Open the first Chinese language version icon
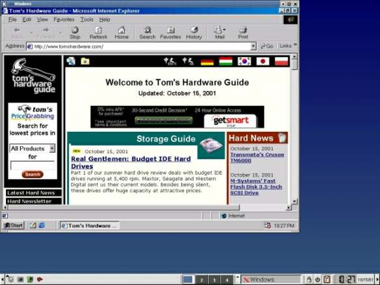Image resolution: width=380 pixels, height=285 pixels. [x=170, y=61]
